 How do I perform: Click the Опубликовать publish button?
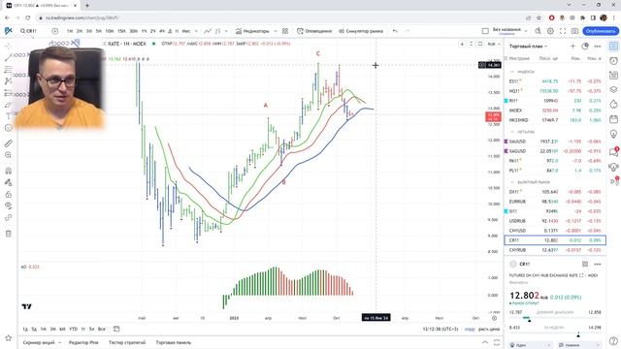(601, 31)
